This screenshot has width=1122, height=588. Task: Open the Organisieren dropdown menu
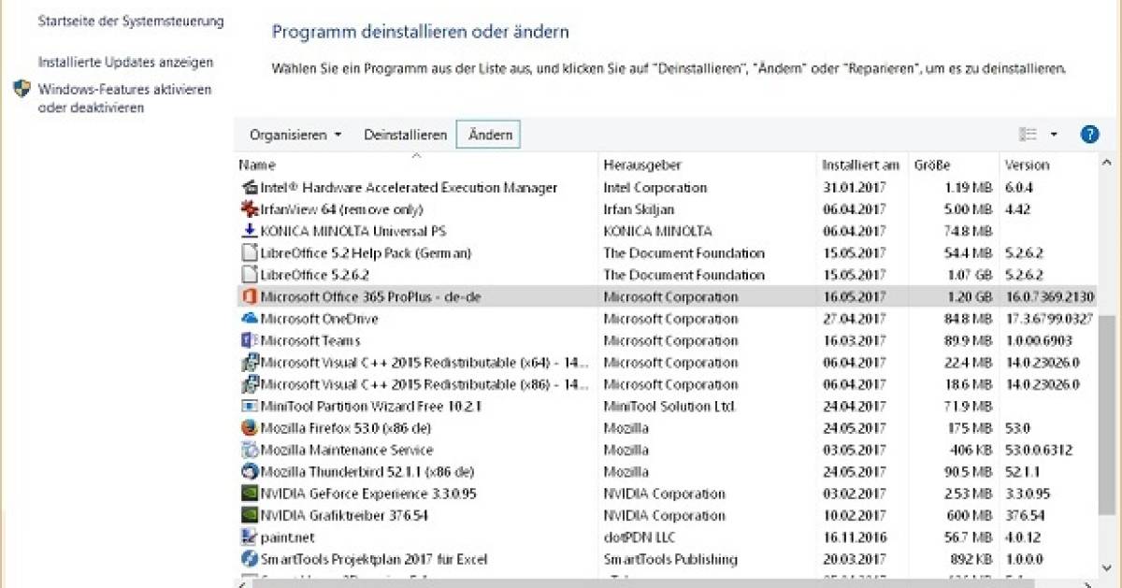pos(295,135)
